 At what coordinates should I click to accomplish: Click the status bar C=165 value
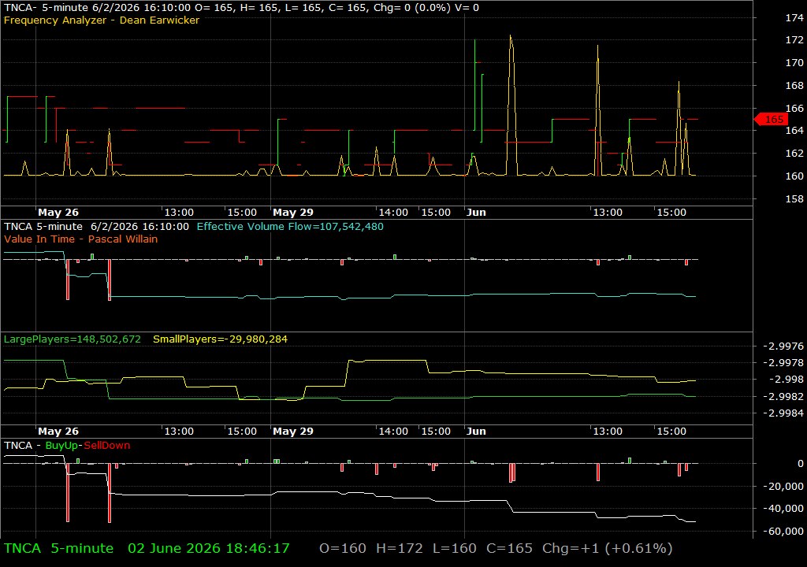point(509,548)
